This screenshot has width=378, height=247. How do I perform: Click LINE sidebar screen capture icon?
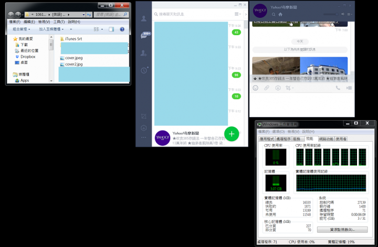pyautogui.click(x=144, y=116)
